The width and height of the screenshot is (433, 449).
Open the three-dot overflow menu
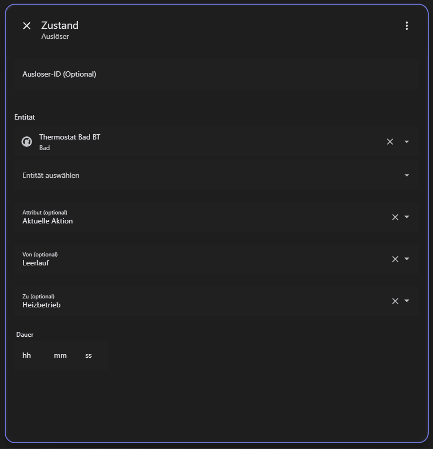[x=406, y=26]
